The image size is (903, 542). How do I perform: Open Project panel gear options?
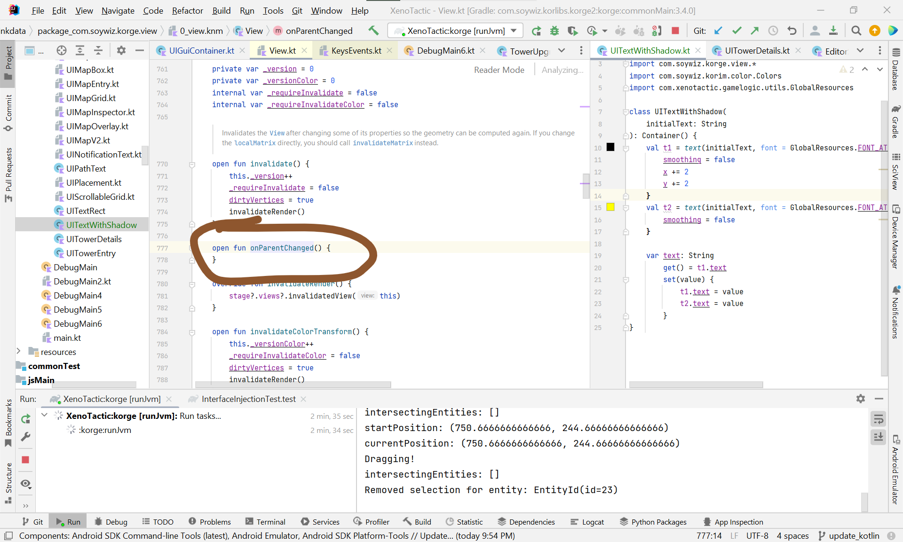pos(121,50)
